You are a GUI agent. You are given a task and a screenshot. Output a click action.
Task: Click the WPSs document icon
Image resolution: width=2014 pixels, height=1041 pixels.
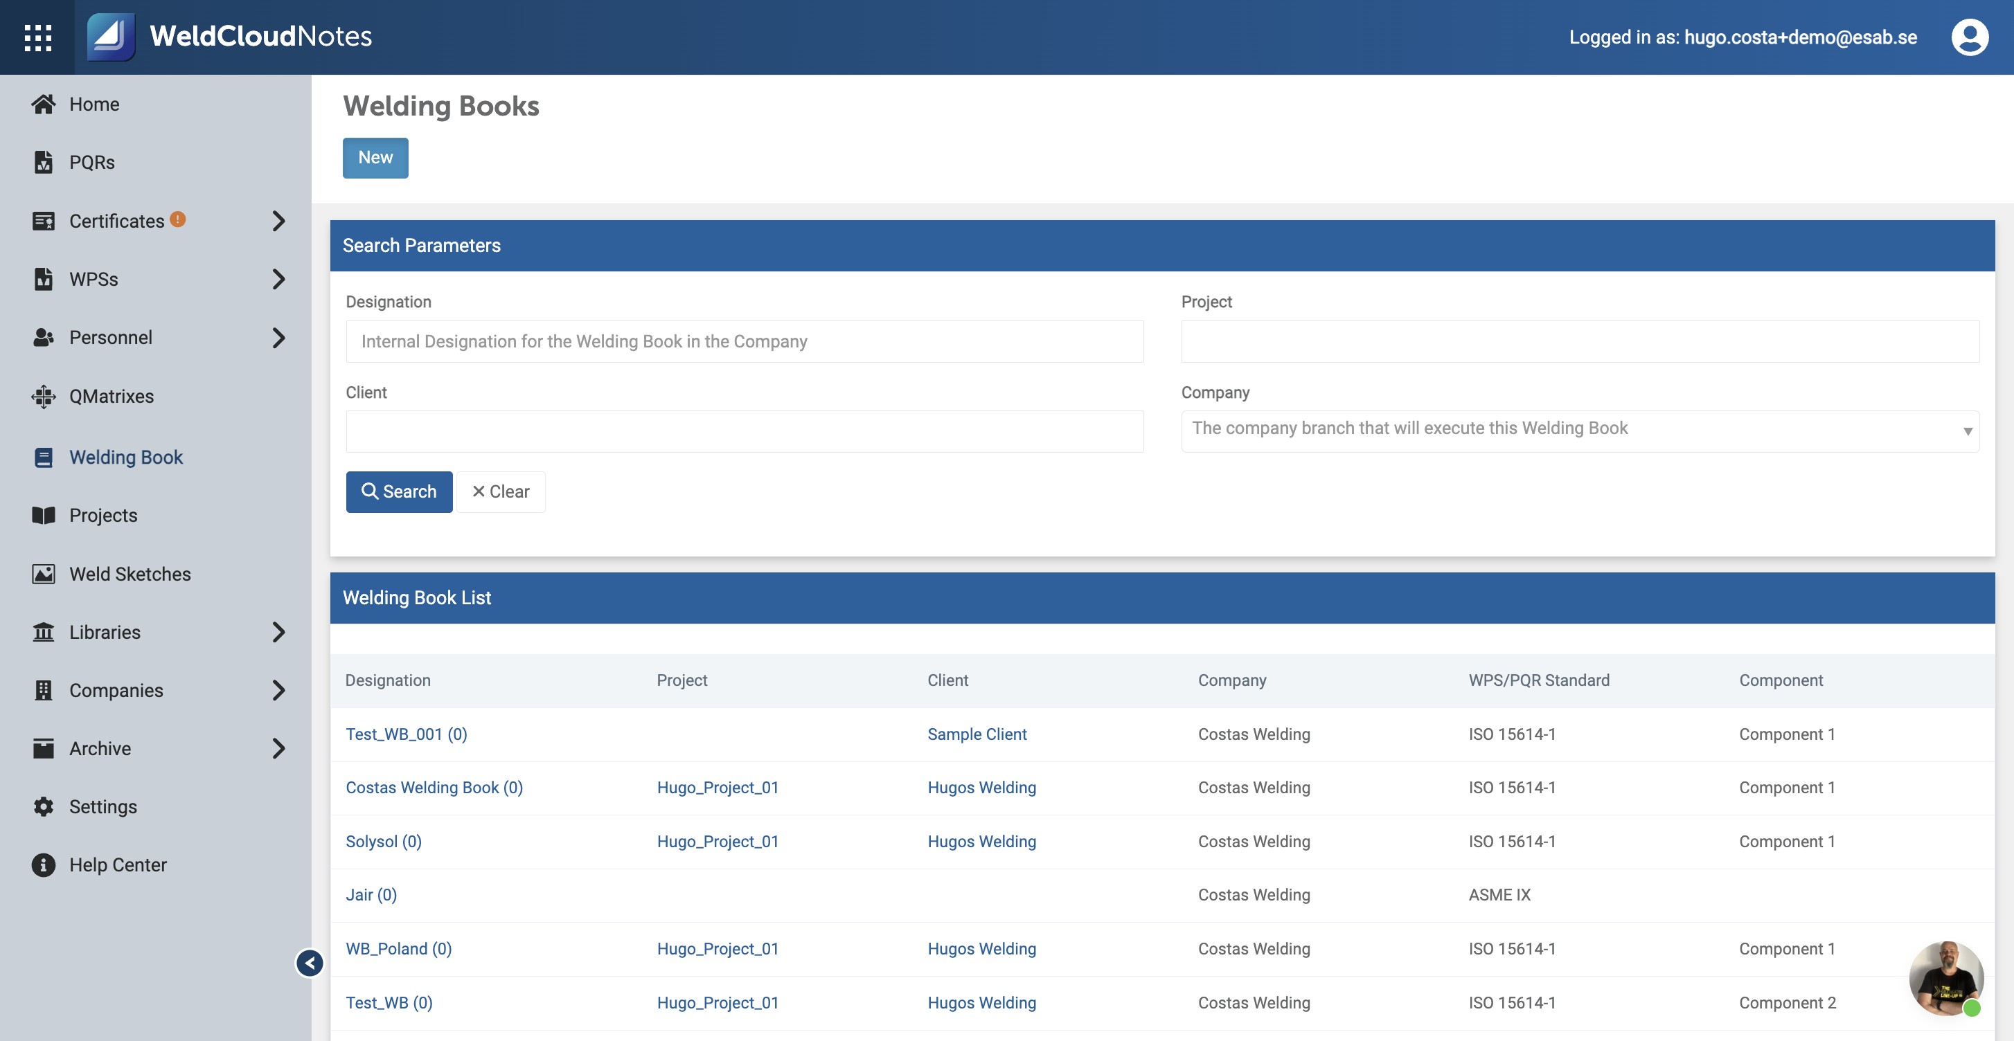coord(44,279)
